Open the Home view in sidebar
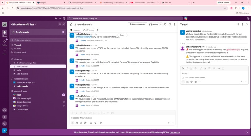The width and height of the screenshot is (251, 136). point(4,33)
